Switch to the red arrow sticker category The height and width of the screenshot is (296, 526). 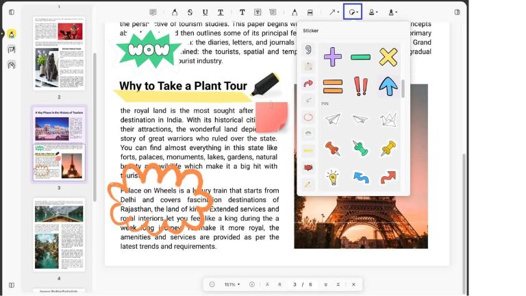tap(308, 84)
